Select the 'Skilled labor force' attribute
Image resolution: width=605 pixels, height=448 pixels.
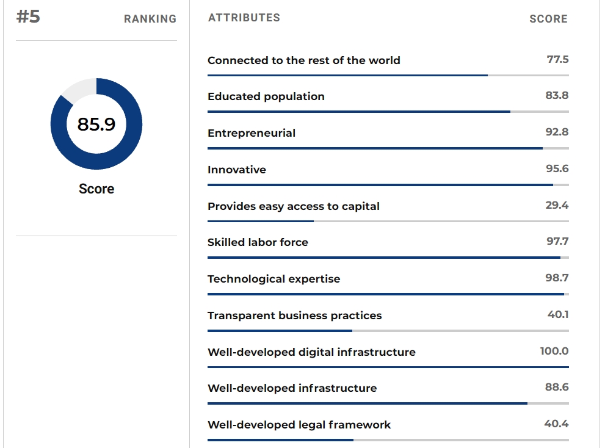pyautogui.click(x=258, y=242)
